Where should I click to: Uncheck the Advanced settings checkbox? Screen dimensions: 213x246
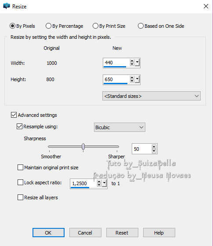14,115
